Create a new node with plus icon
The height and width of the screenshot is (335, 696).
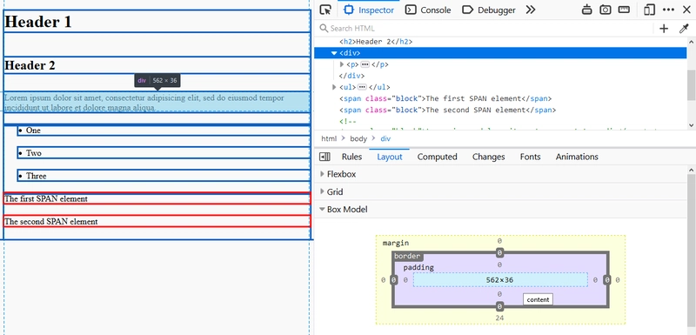pos(664,29)
